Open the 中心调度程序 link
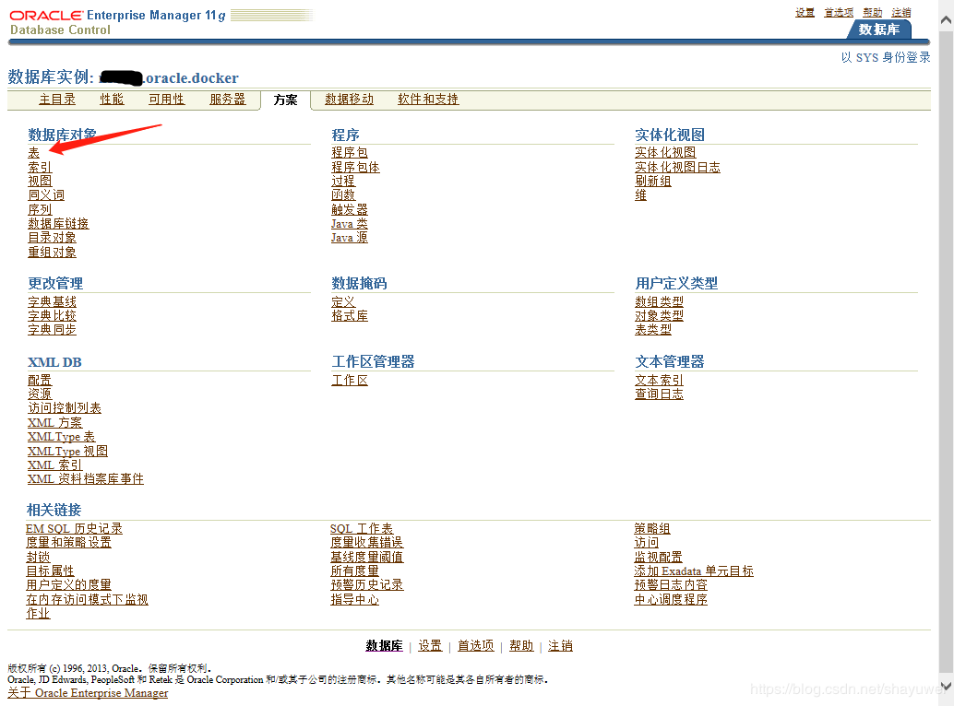954x706 pixels. pos(670,600)
